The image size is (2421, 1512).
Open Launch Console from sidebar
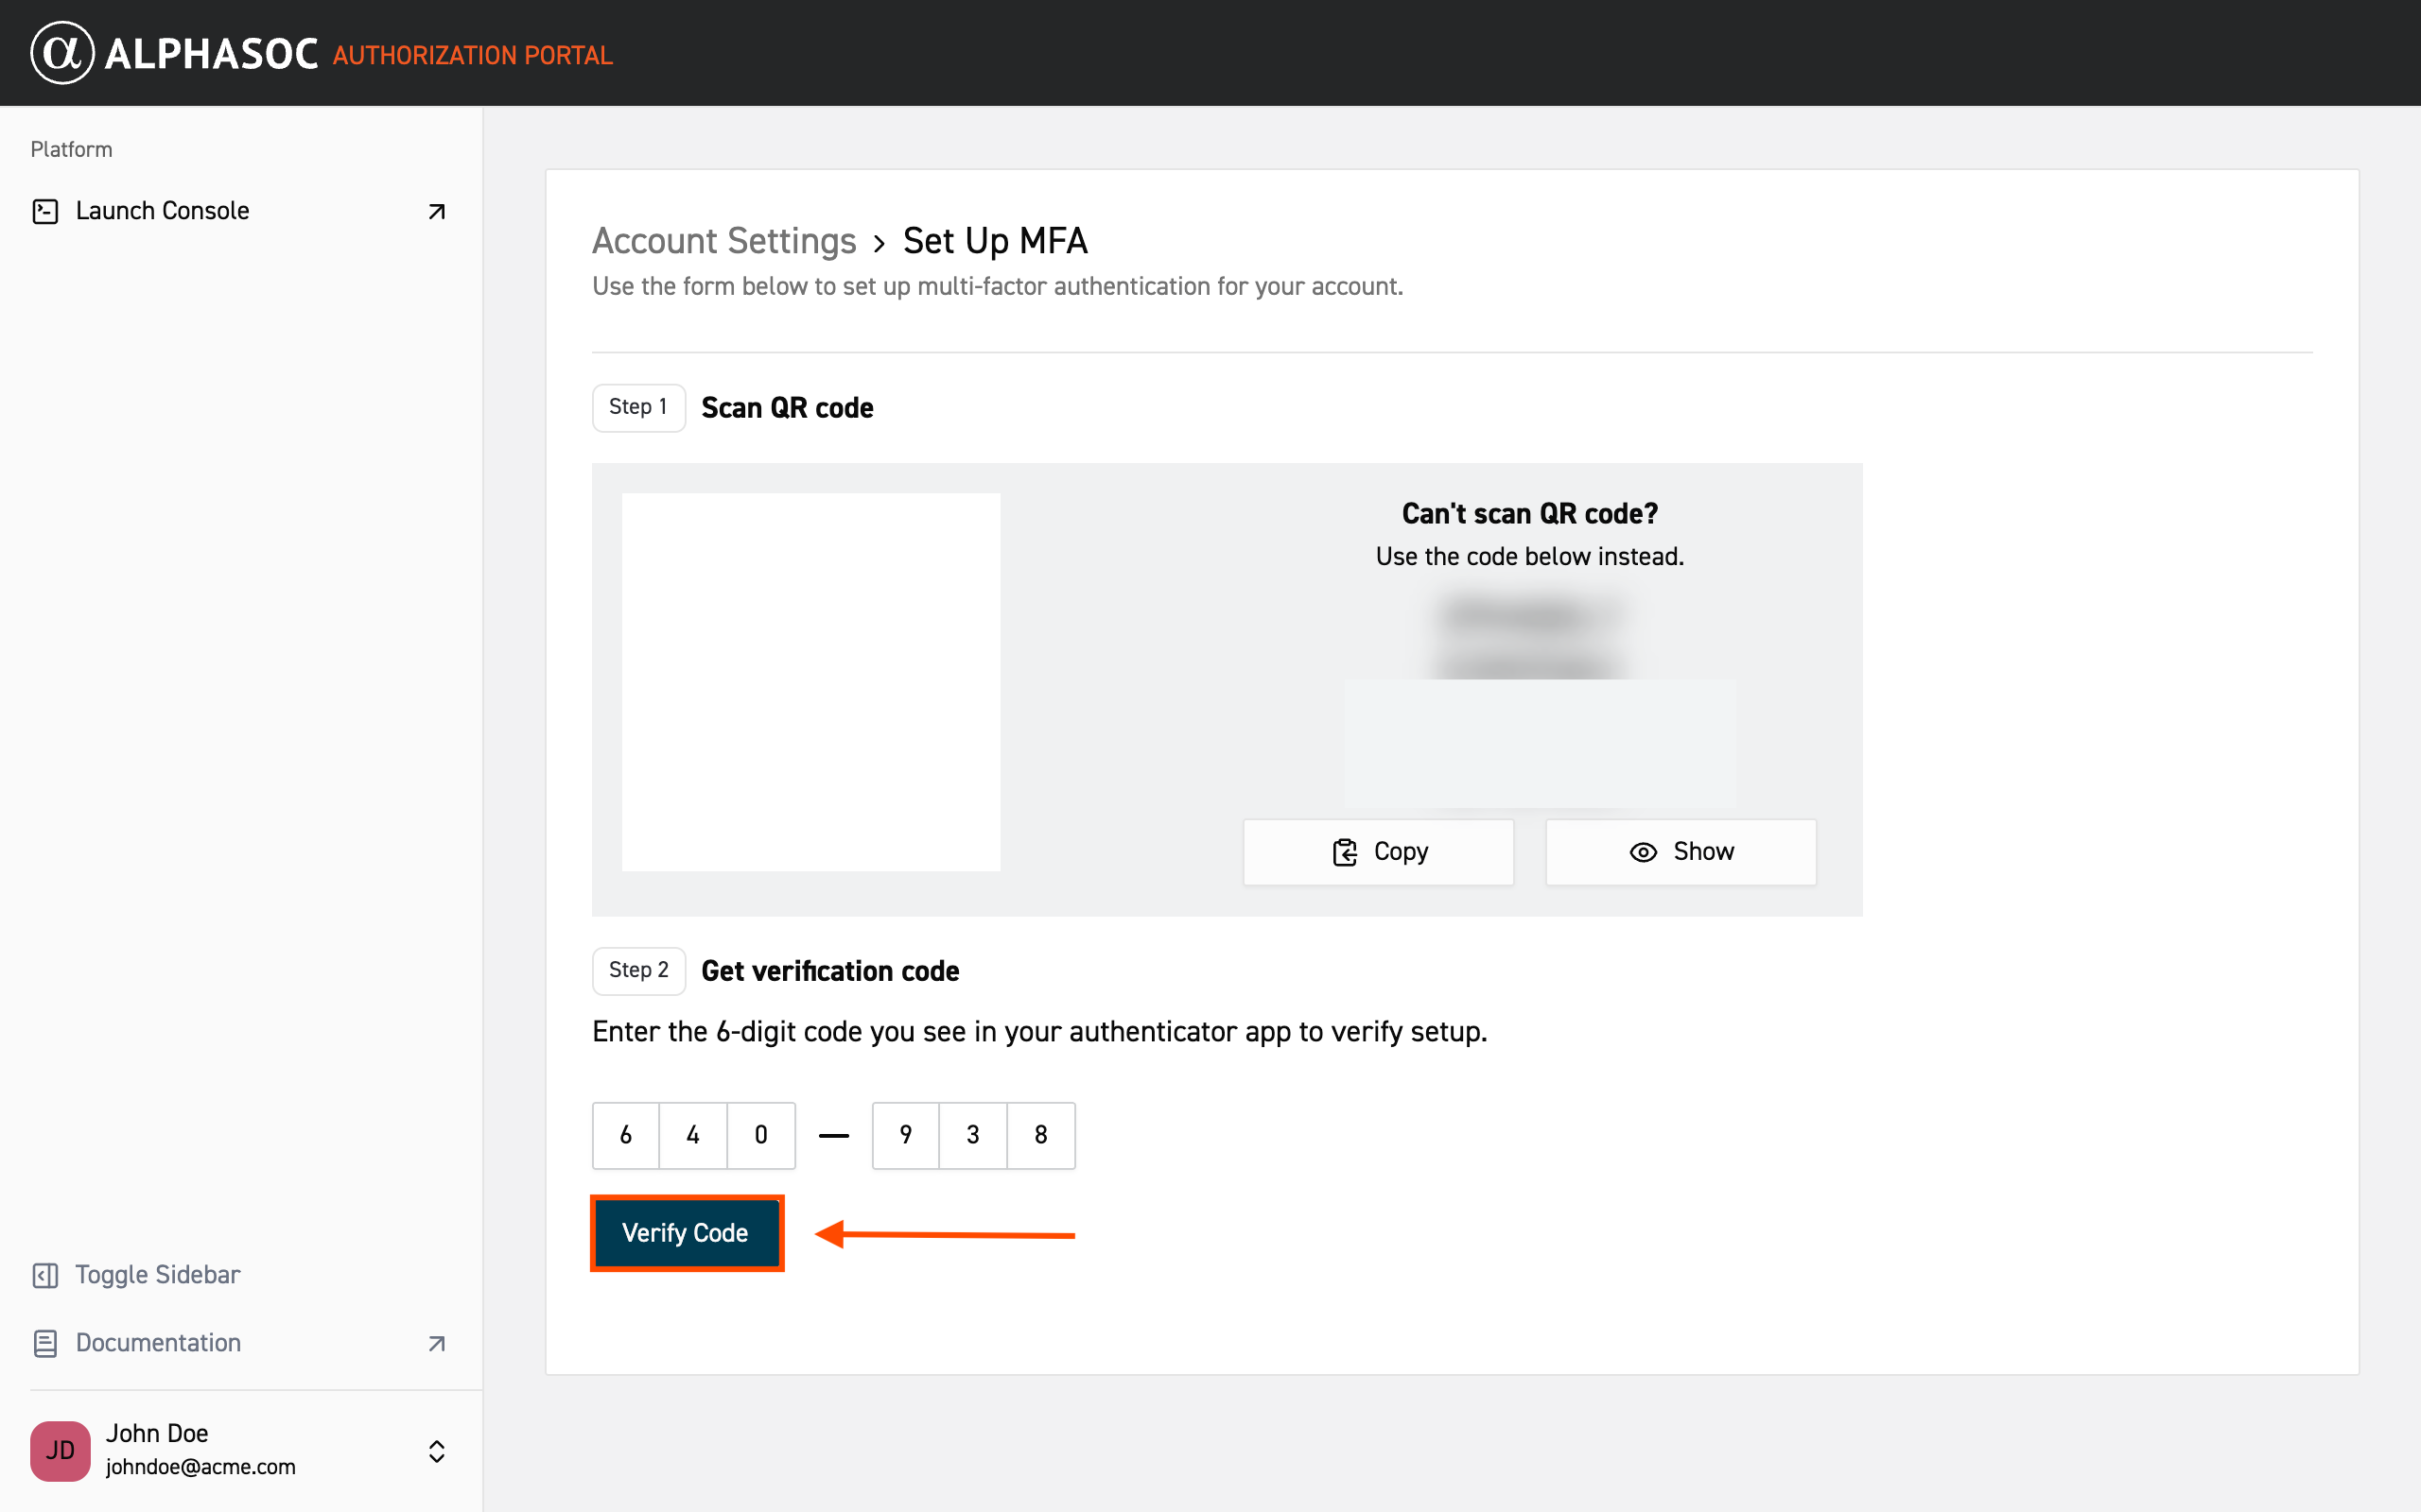point(239,211)
